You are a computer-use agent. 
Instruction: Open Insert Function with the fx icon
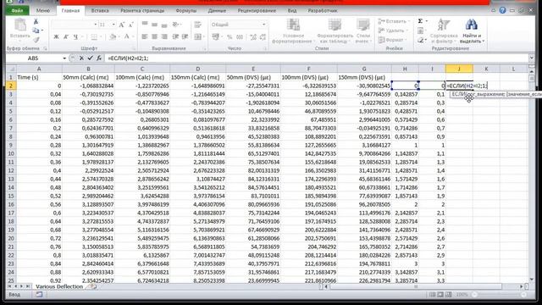click(99, 58)
